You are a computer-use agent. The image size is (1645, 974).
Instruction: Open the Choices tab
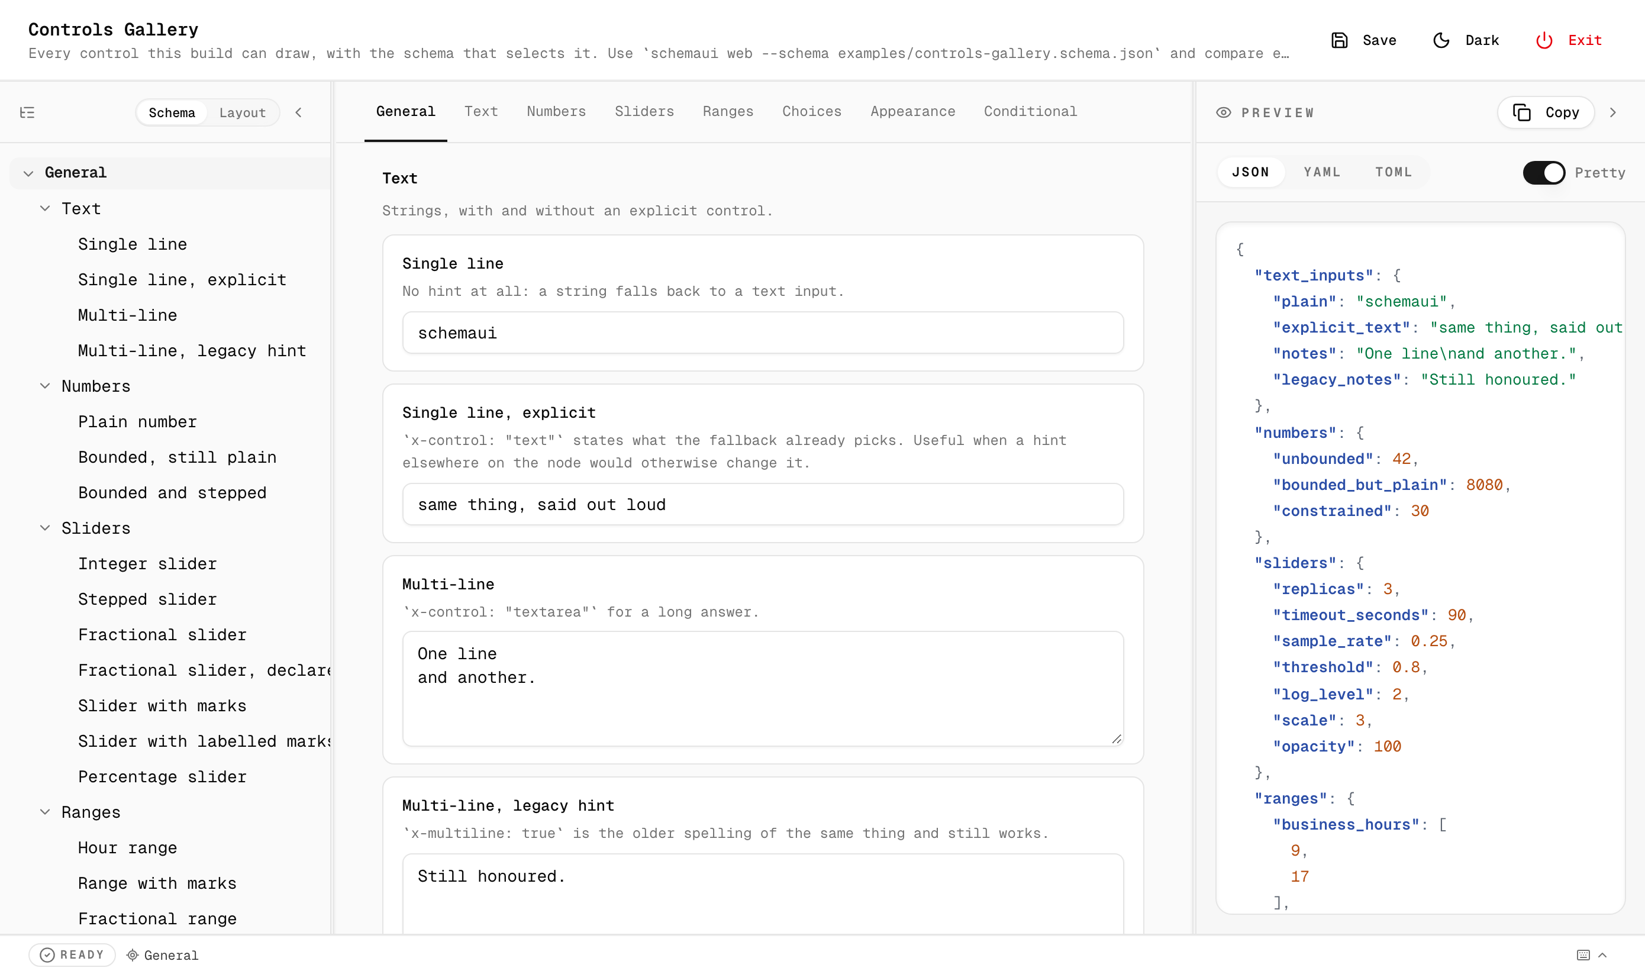tap(811, 112)
